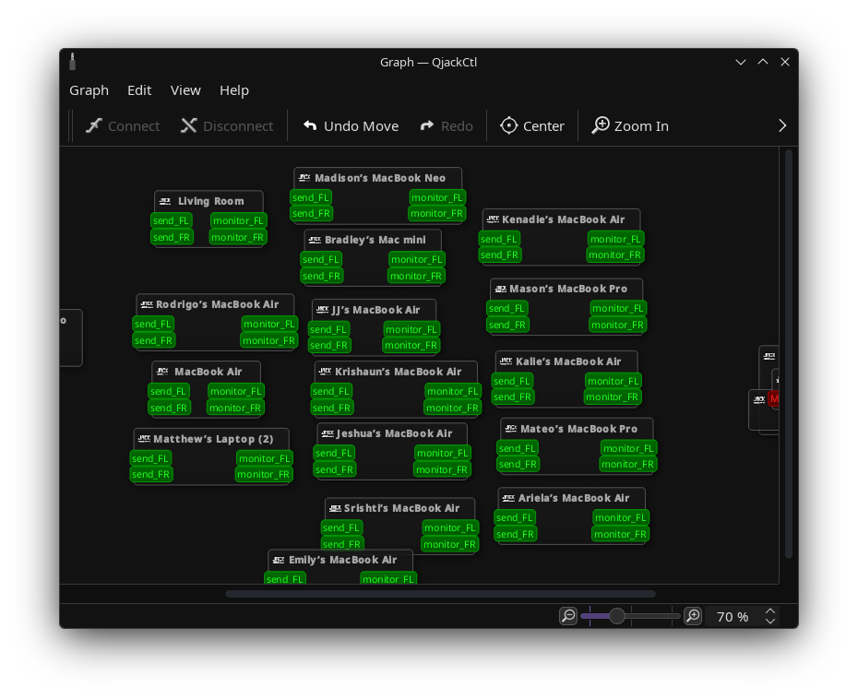Click the JACK icon on Kenadie's MacBook Air

[x=493, y=219]
